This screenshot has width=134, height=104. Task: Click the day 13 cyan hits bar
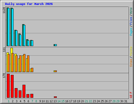(56, 45)
